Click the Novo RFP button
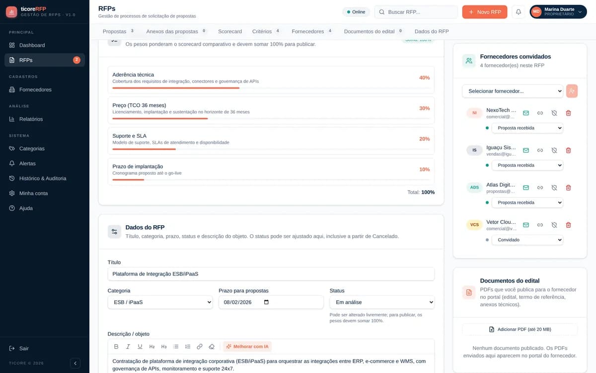The height and width of the screenshot is (373, 596). (x=485, y=12)
